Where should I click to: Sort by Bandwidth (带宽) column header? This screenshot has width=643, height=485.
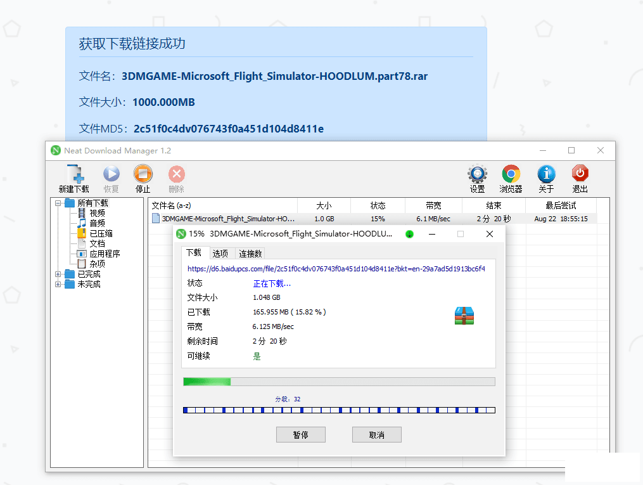pos(433,205)
